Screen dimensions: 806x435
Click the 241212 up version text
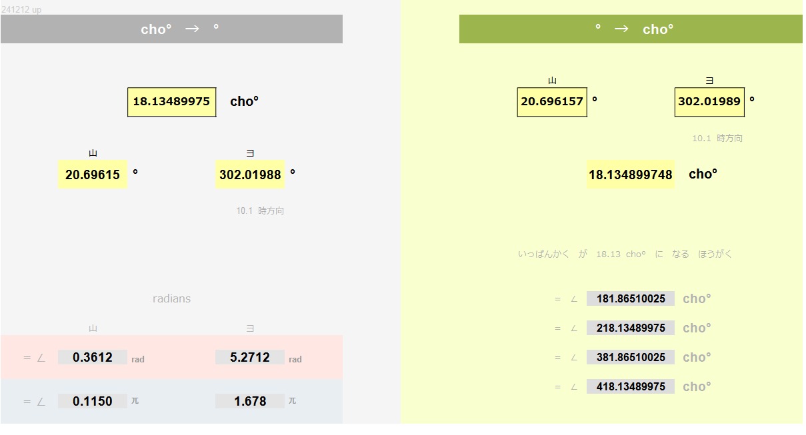21,10
